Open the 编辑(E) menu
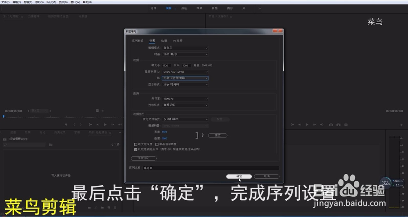Screen dimensions: 408x217 click(x=16, y=2)
